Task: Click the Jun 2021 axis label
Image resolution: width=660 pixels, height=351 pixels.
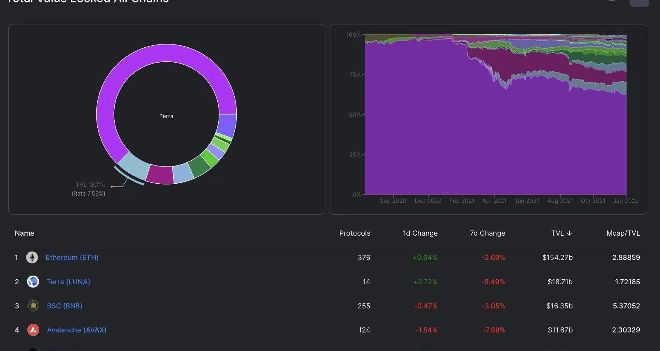Action: 527,201
